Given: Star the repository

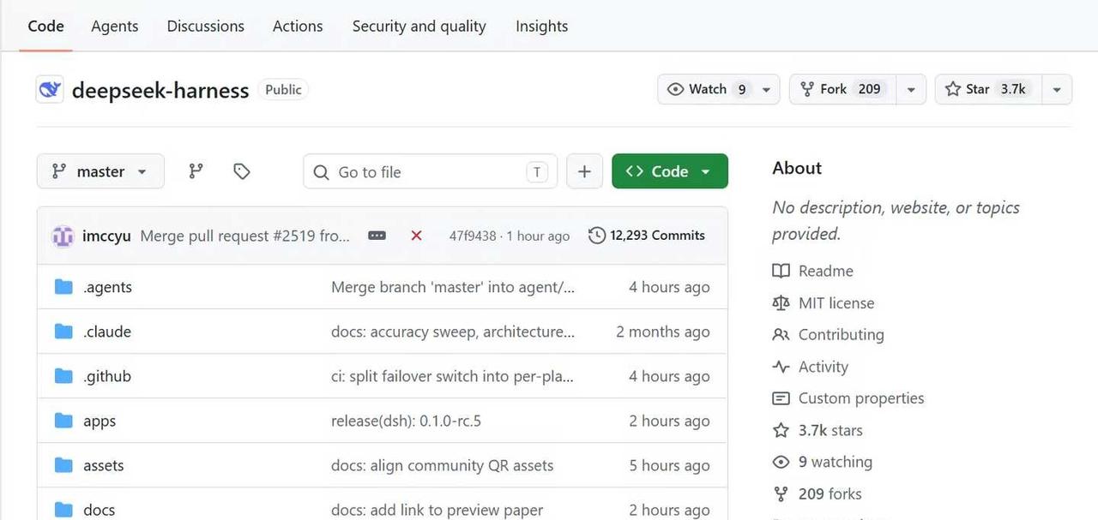Looking at the screenshot, I should 988,89.
